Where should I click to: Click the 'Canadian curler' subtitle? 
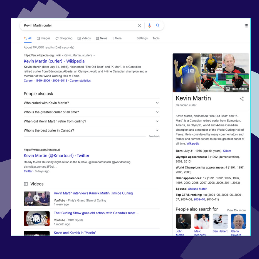click(186, 105)
